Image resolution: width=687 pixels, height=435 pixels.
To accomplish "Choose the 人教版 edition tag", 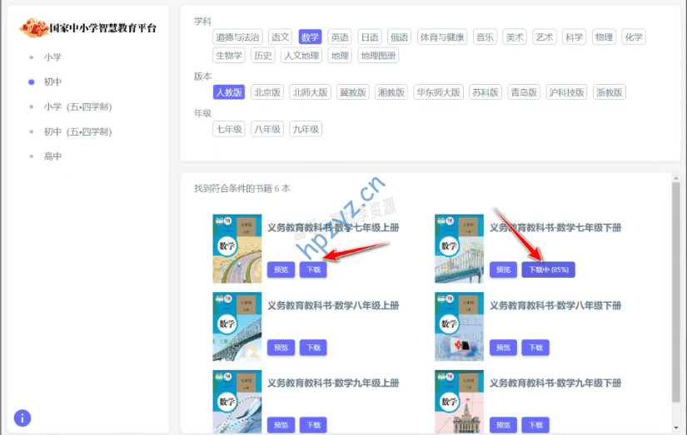I will (x=228, y=92).
